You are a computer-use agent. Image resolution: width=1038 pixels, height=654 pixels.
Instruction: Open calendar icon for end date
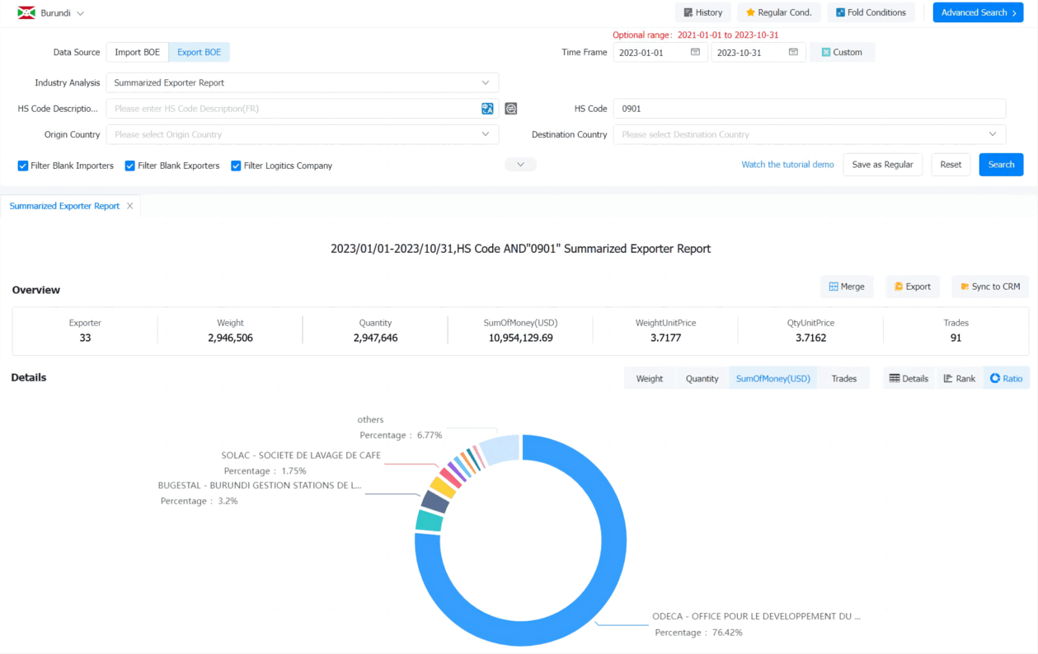pyautogui.click(x=793, y=52)
